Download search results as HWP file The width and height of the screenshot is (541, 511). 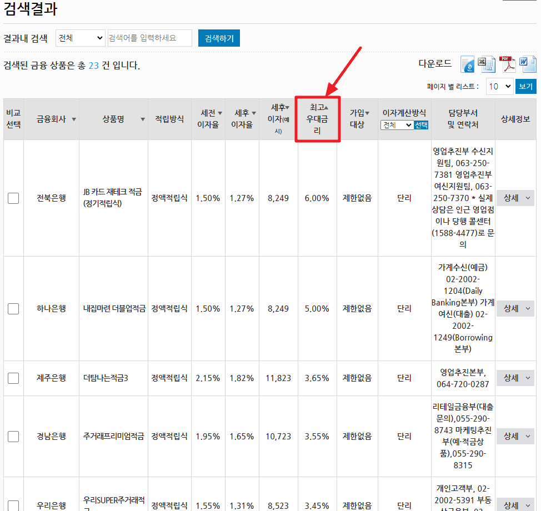(x=467, y=64)
